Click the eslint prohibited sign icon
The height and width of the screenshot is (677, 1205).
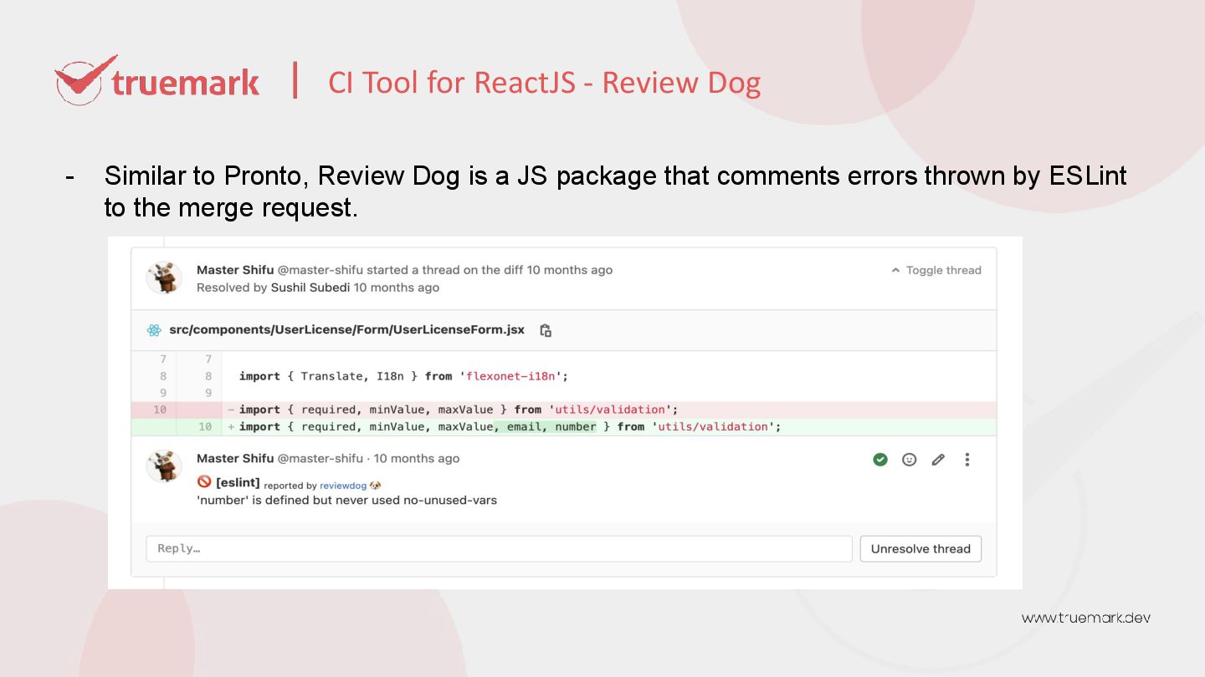tap(204, 481)
